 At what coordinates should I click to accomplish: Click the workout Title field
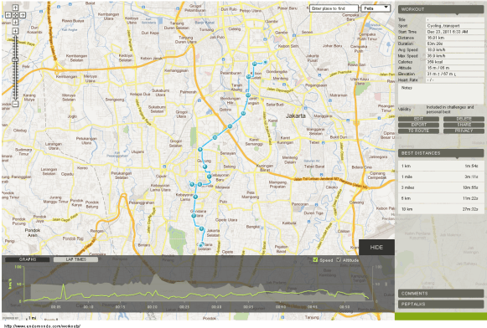tap(454, 19)
